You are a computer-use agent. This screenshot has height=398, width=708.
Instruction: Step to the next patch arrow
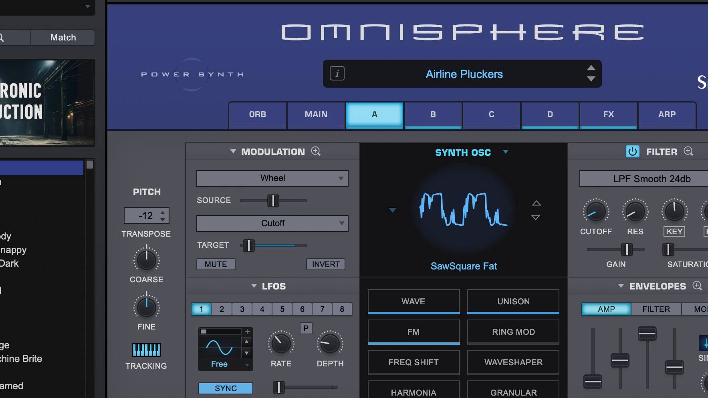pyautogui.click(x=591, y=79)
